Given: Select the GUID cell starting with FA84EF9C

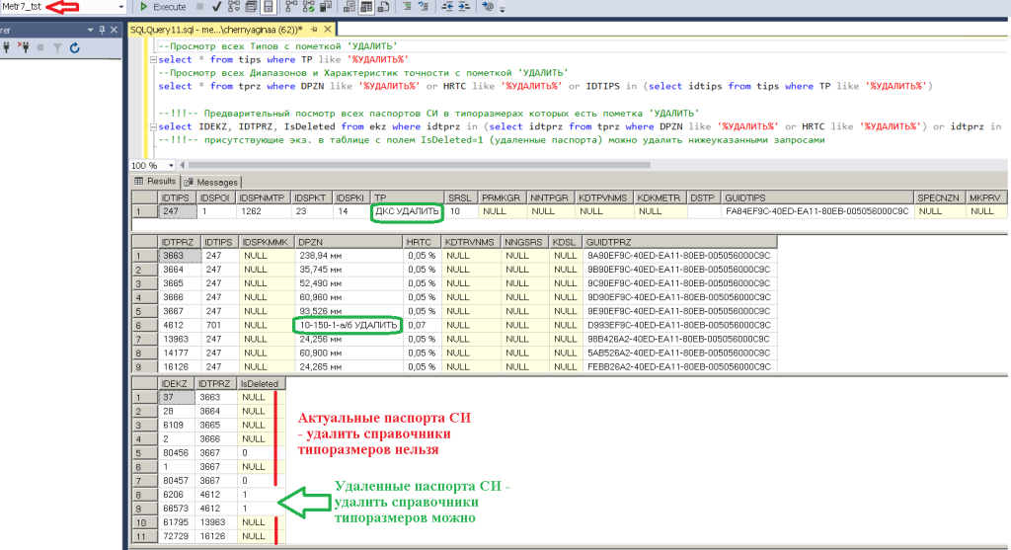Looking at the screenshot, I should (817, 211).
